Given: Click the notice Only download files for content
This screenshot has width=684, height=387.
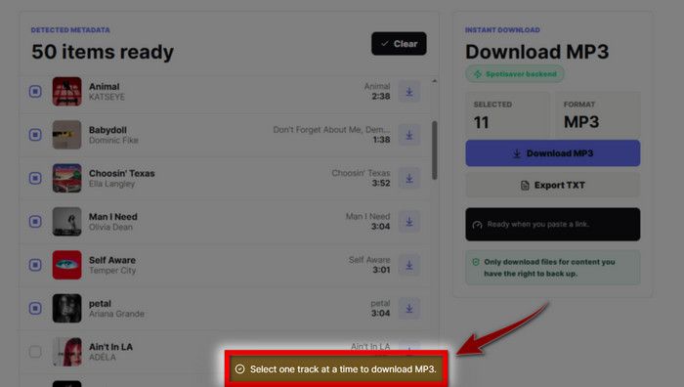Looking at the screenshot, I should click(x=553, y=268).
